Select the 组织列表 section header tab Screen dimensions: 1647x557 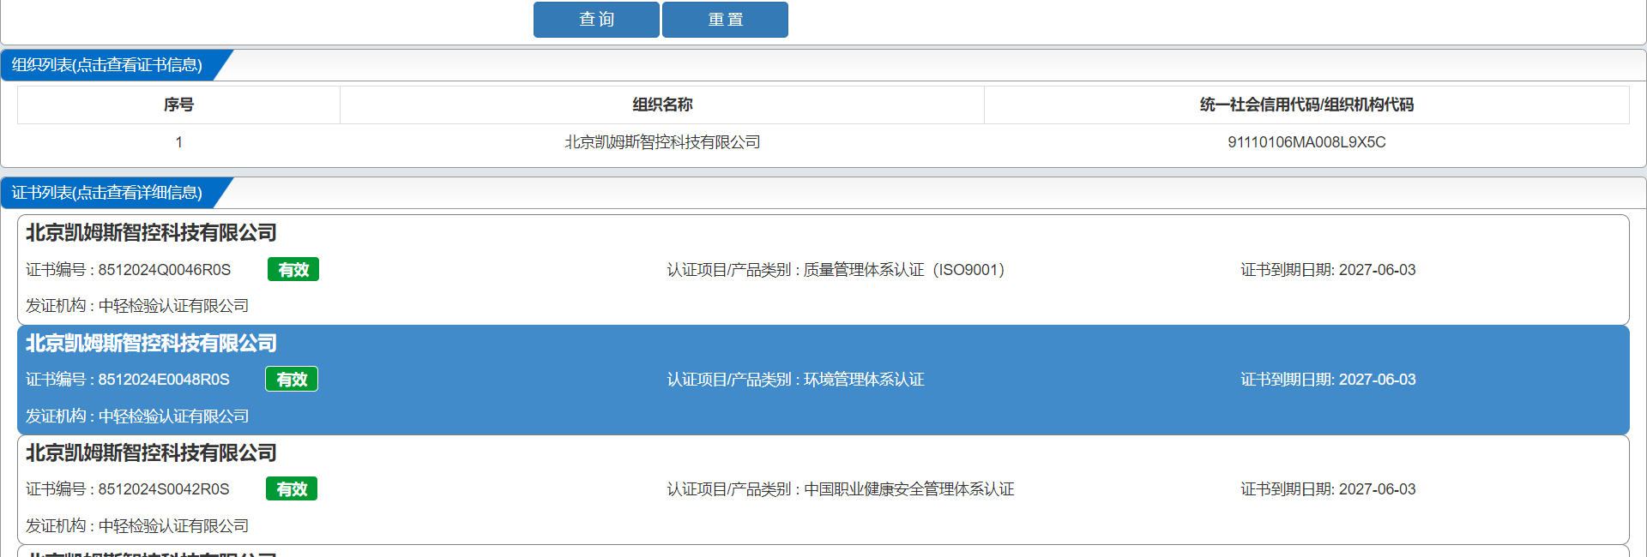(x=107, y=65)
